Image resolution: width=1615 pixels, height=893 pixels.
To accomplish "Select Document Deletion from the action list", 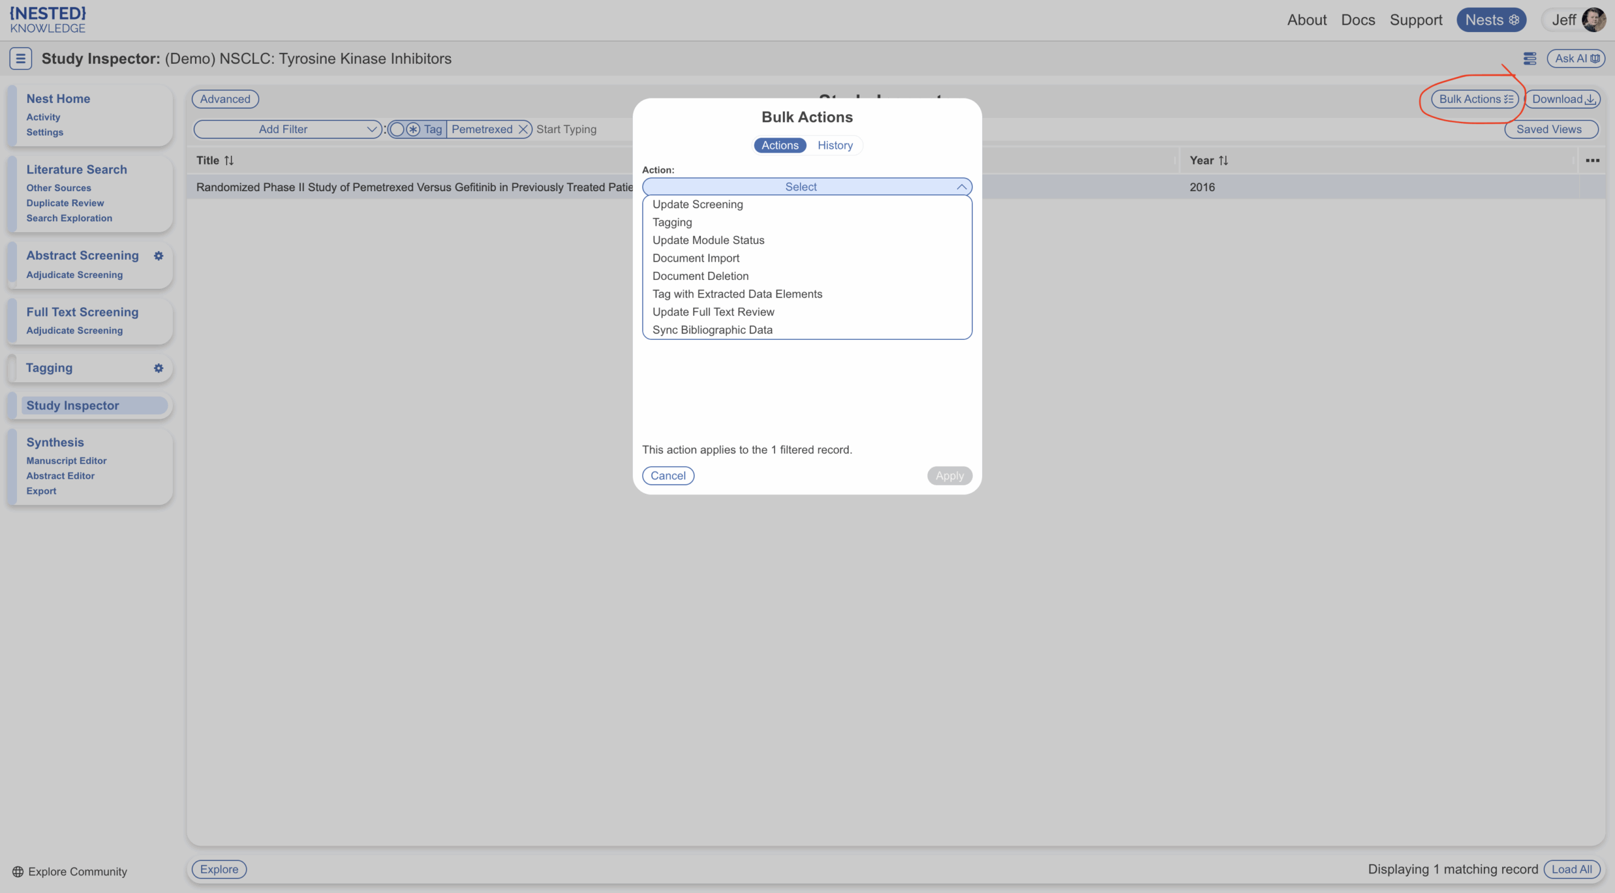I will tap(700, 276).
